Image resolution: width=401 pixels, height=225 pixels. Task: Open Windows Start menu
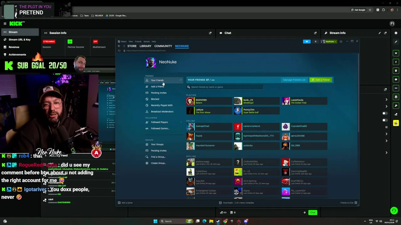[155, 221]
